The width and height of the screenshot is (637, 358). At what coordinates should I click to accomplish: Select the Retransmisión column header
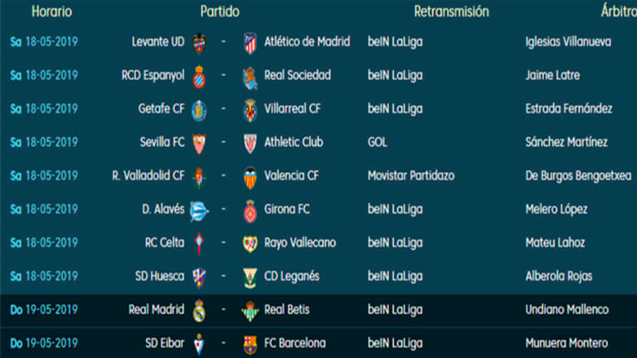coord(451,12)
